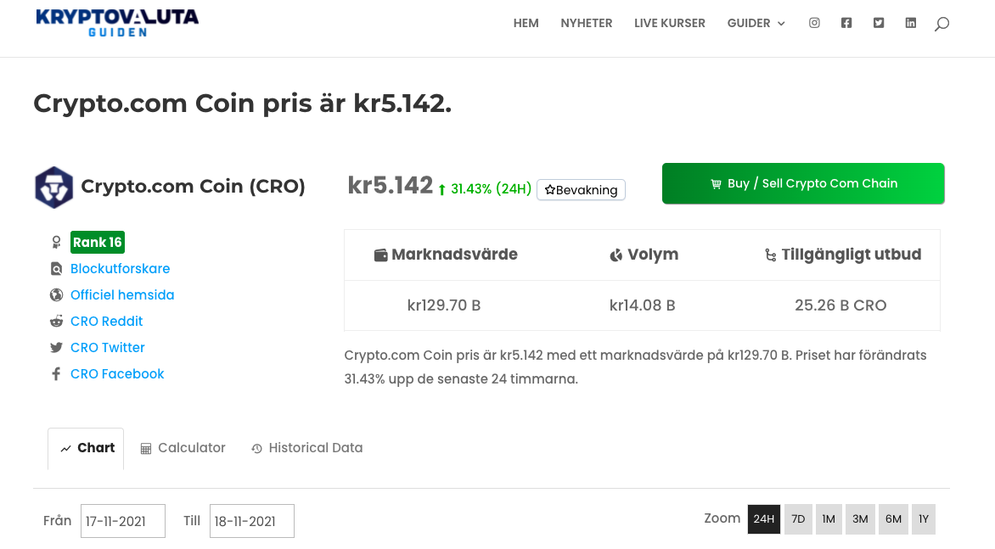
Task: Select the 7D zoom range
Action: (798, 519)
